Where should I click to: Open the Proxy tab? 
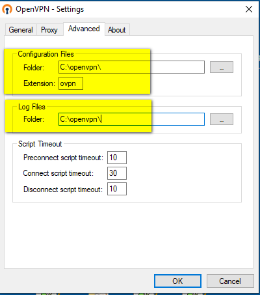(49, 30)
